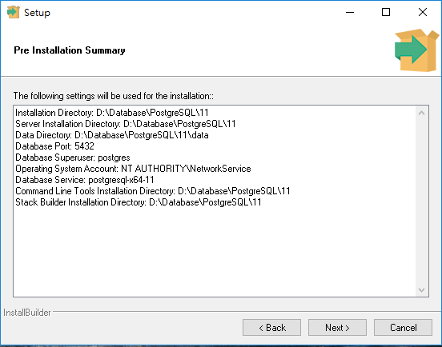This screenshot has width=442, height=347.
Task: Click the scrollbar down arrow in summary box
Action: pos(421,290)
